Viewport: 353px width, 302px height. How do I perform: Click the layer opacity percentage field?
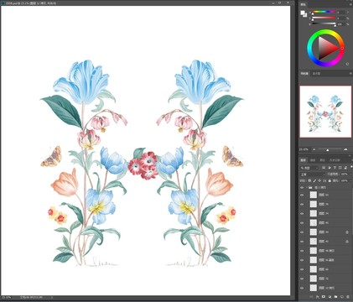point(344,174)
